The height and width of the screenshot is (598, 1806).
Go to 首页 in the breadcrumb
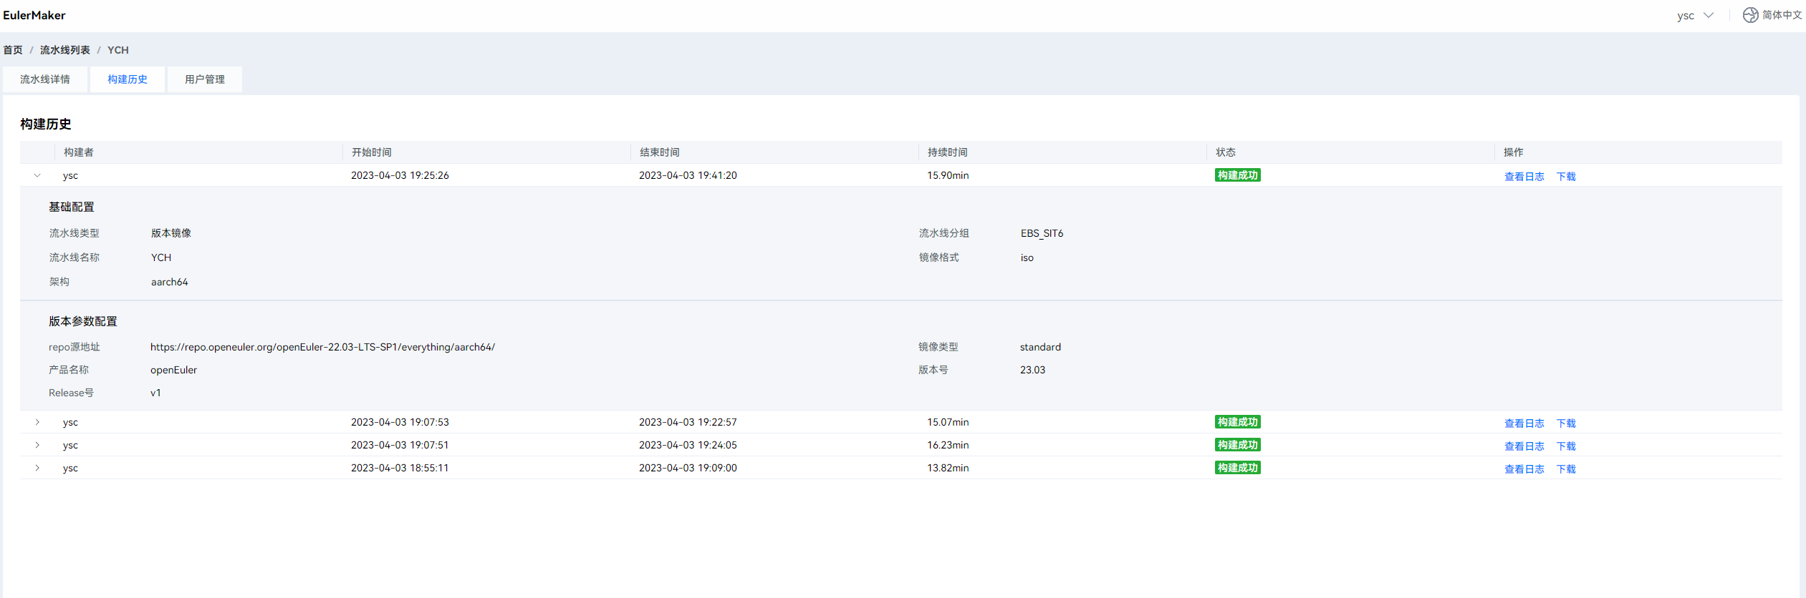[13, 50]
